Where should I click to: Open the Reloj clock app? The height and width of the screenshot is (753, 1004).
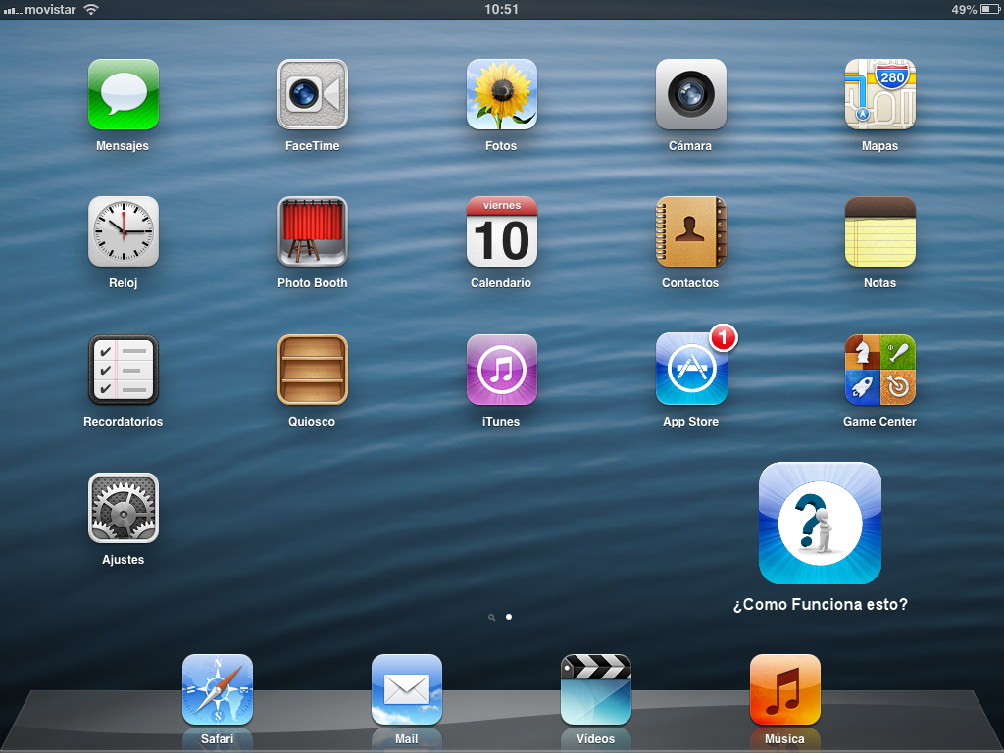point(123,231)
